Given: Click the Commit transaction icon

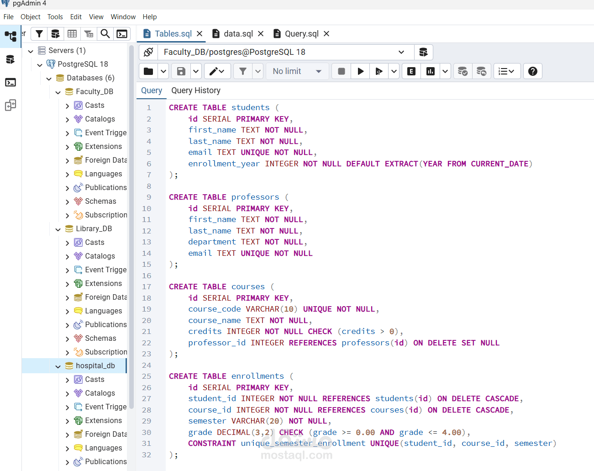Looking at the screenshot, I should tap(463, 71).
